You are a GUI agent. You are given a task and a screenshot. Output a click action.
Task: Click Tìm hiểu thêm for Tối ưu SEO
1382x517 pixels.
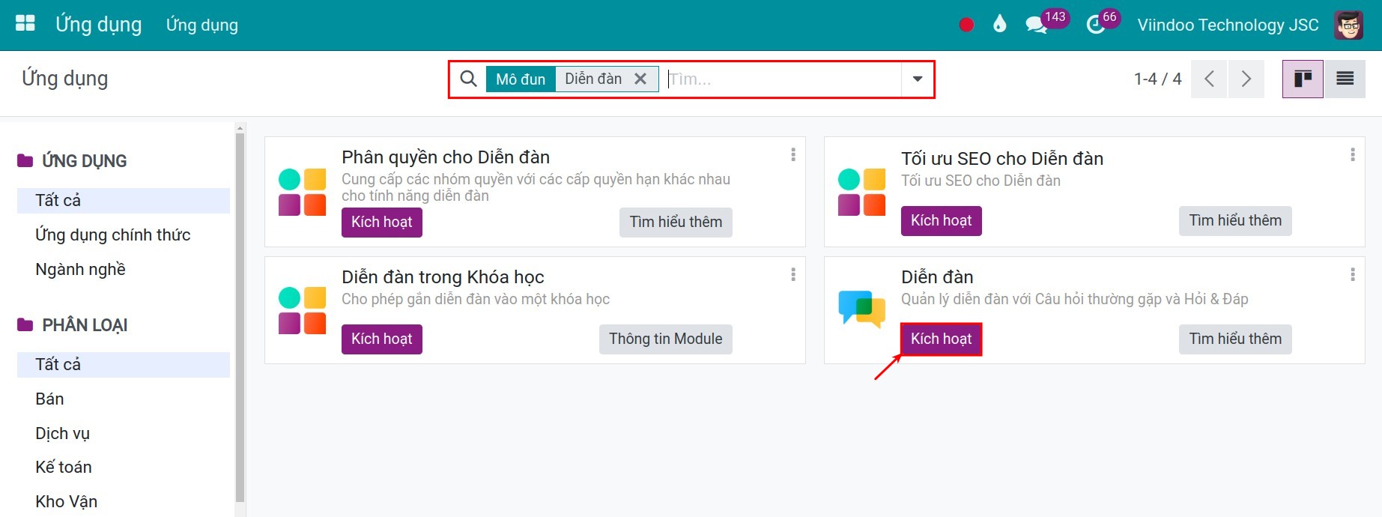point(1235,221)
